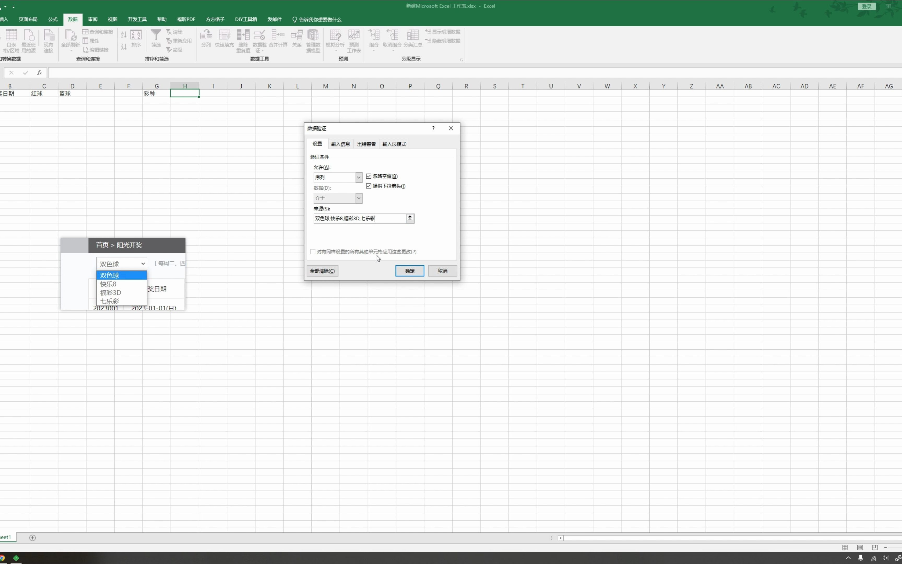The width and height of the screenshot is (902, 564).
Task: Switch to 出错警告 tab in dialog
Action: 366,144
